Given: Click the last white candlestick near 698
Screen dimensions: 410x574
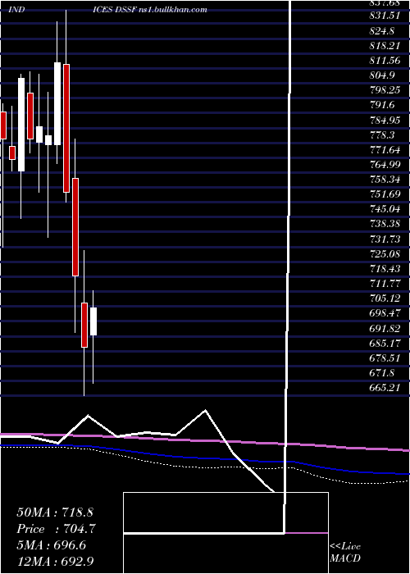Looking at the screenshot, I should (x=93, y=321).
